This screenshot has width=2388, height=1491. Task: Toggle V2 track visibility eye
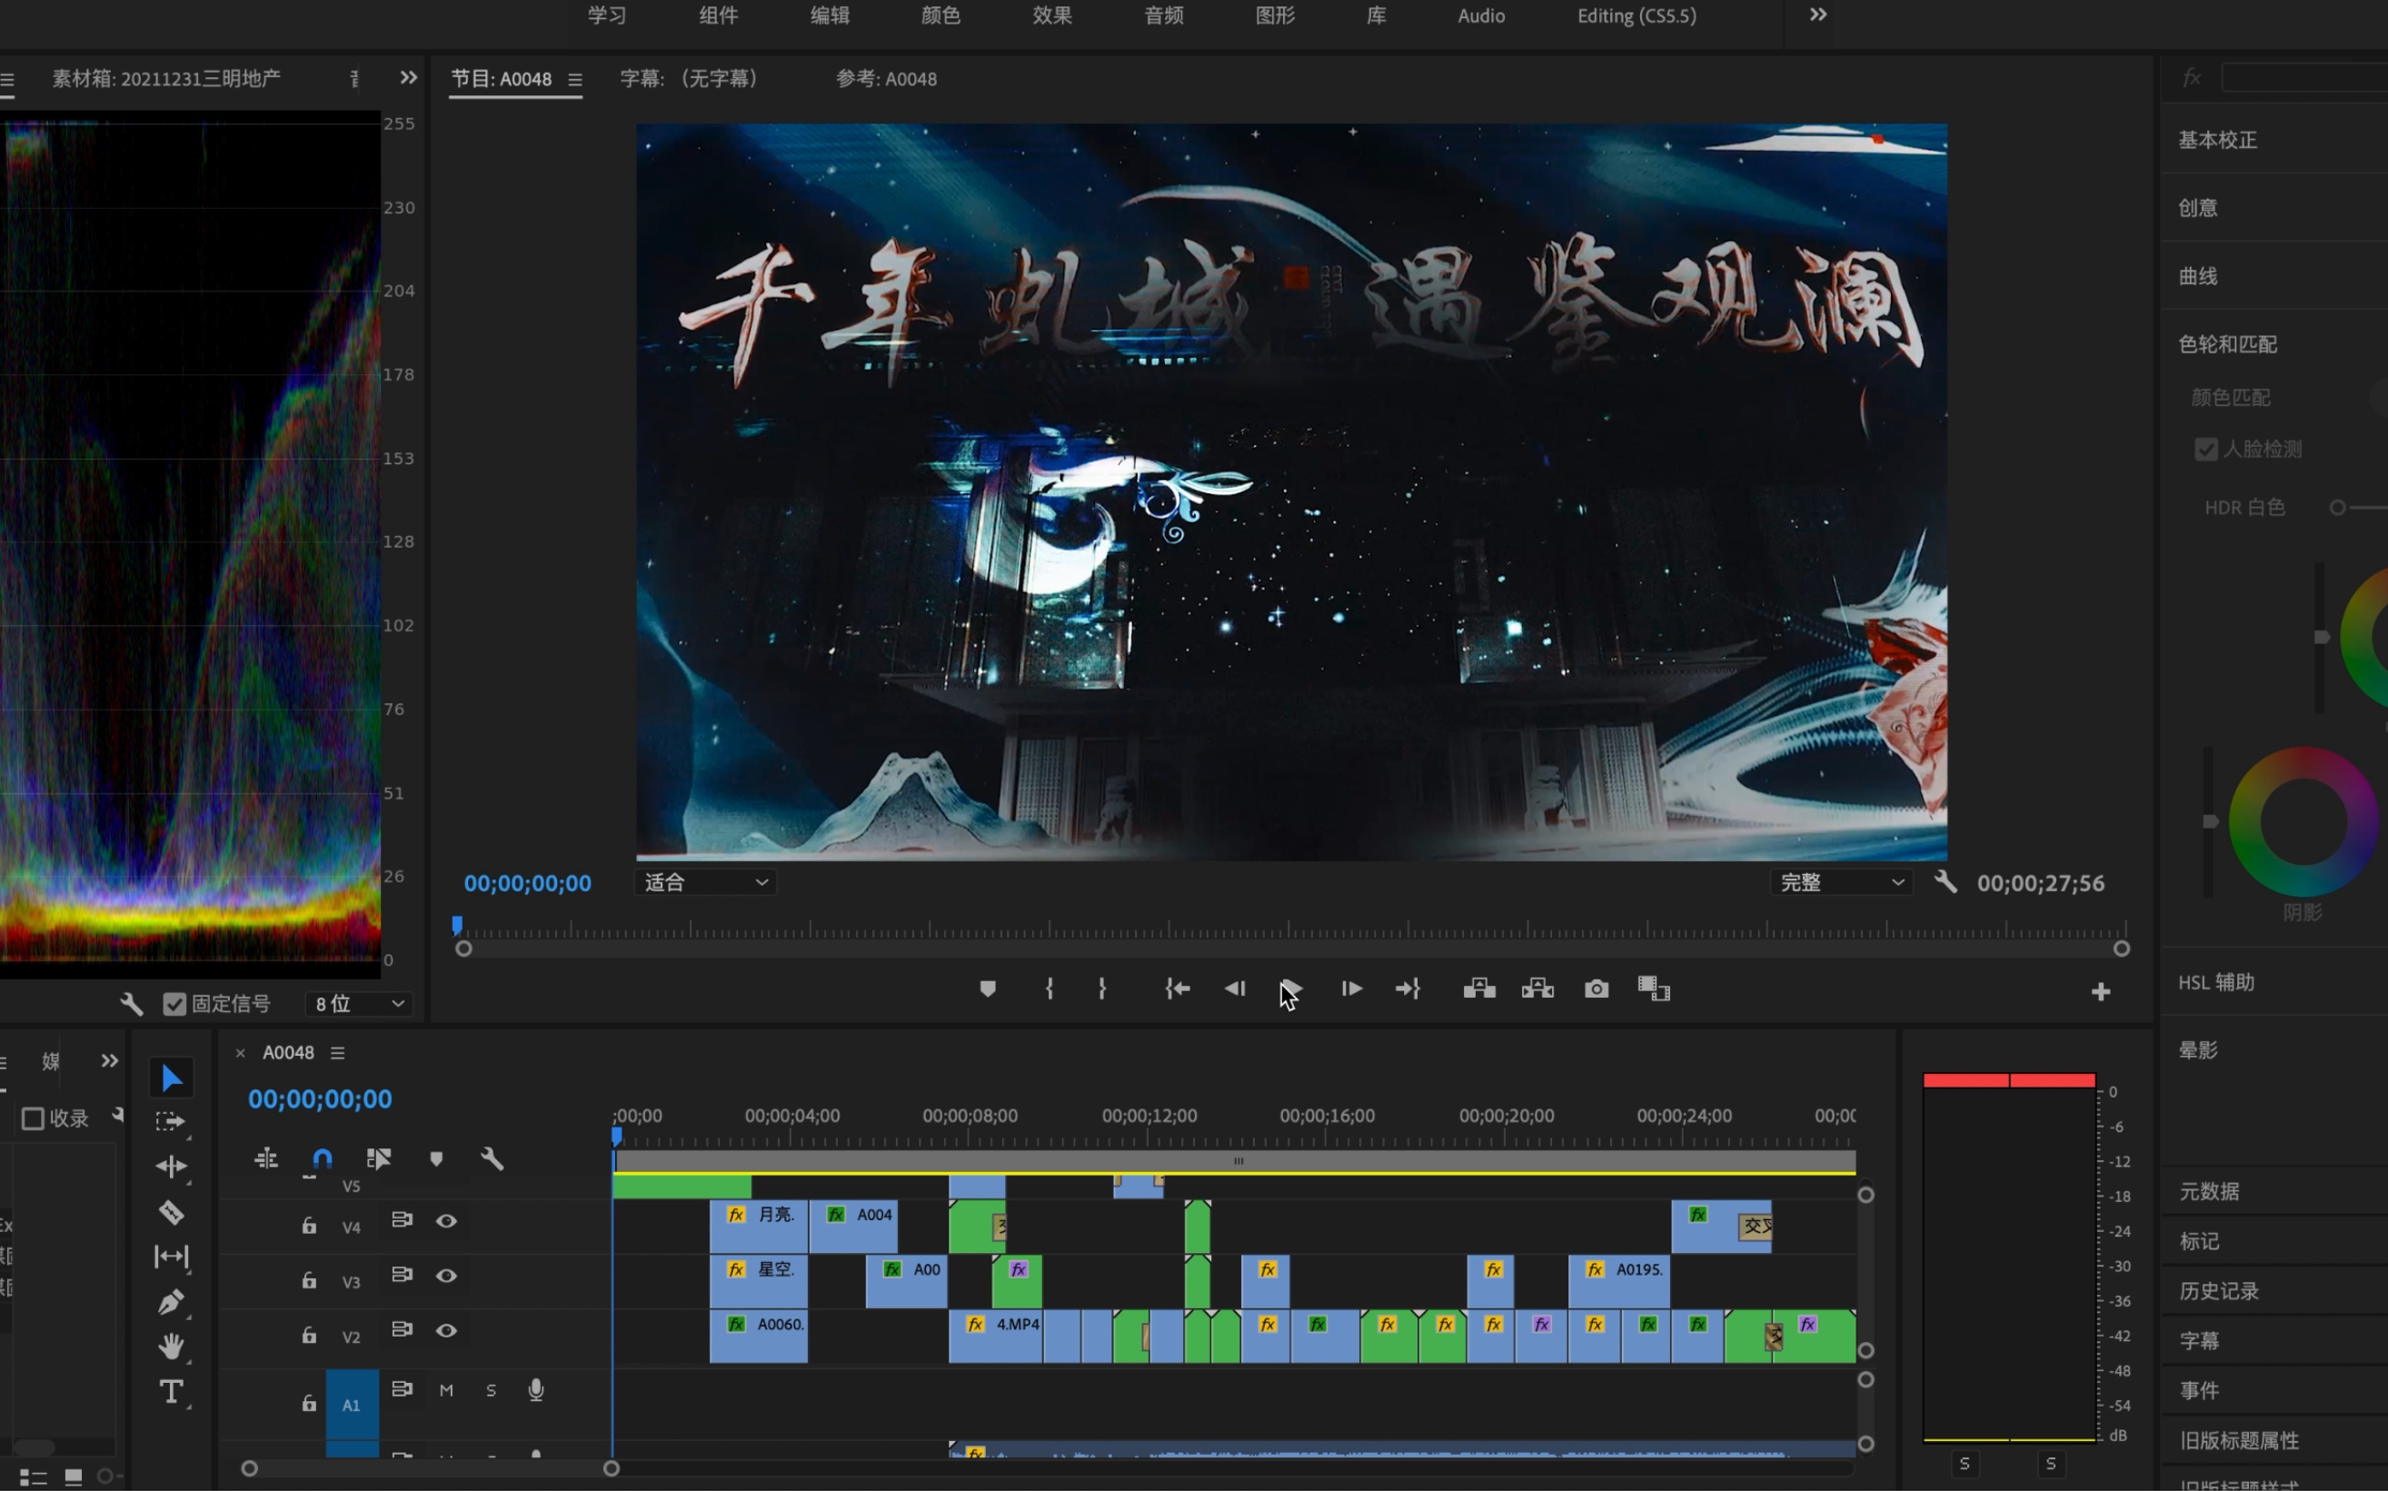click(447, 1330)
